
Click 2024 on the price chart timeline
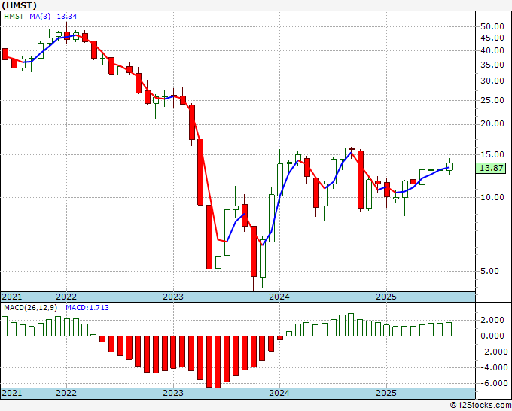point(279,297)
